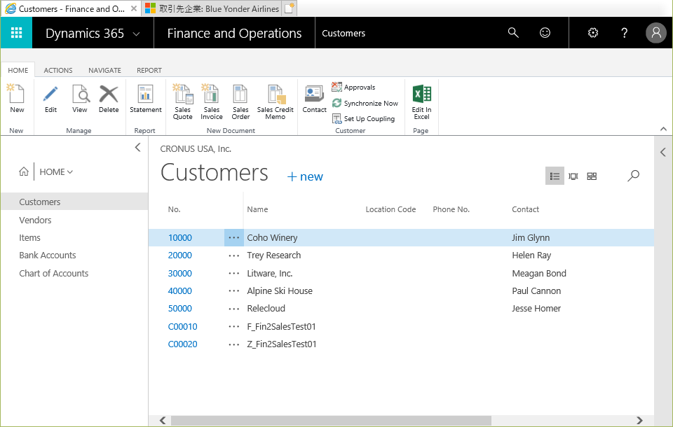Expand the right FactBox pane
Screen dimensions: 673x427
[663, 152]
